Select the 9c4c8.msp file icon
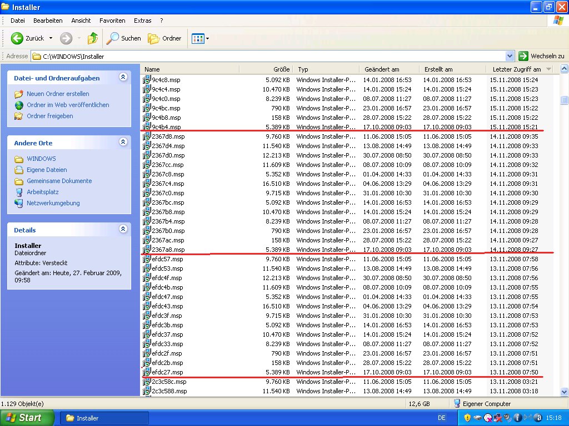Image resolution: width=569 pixels, height=426 pixels. 147,80
